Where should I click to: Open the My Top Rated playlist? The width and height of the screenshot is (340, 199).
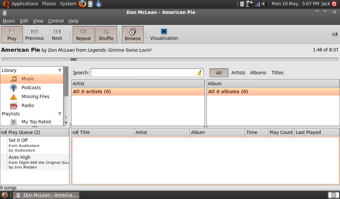pos(32,122)
